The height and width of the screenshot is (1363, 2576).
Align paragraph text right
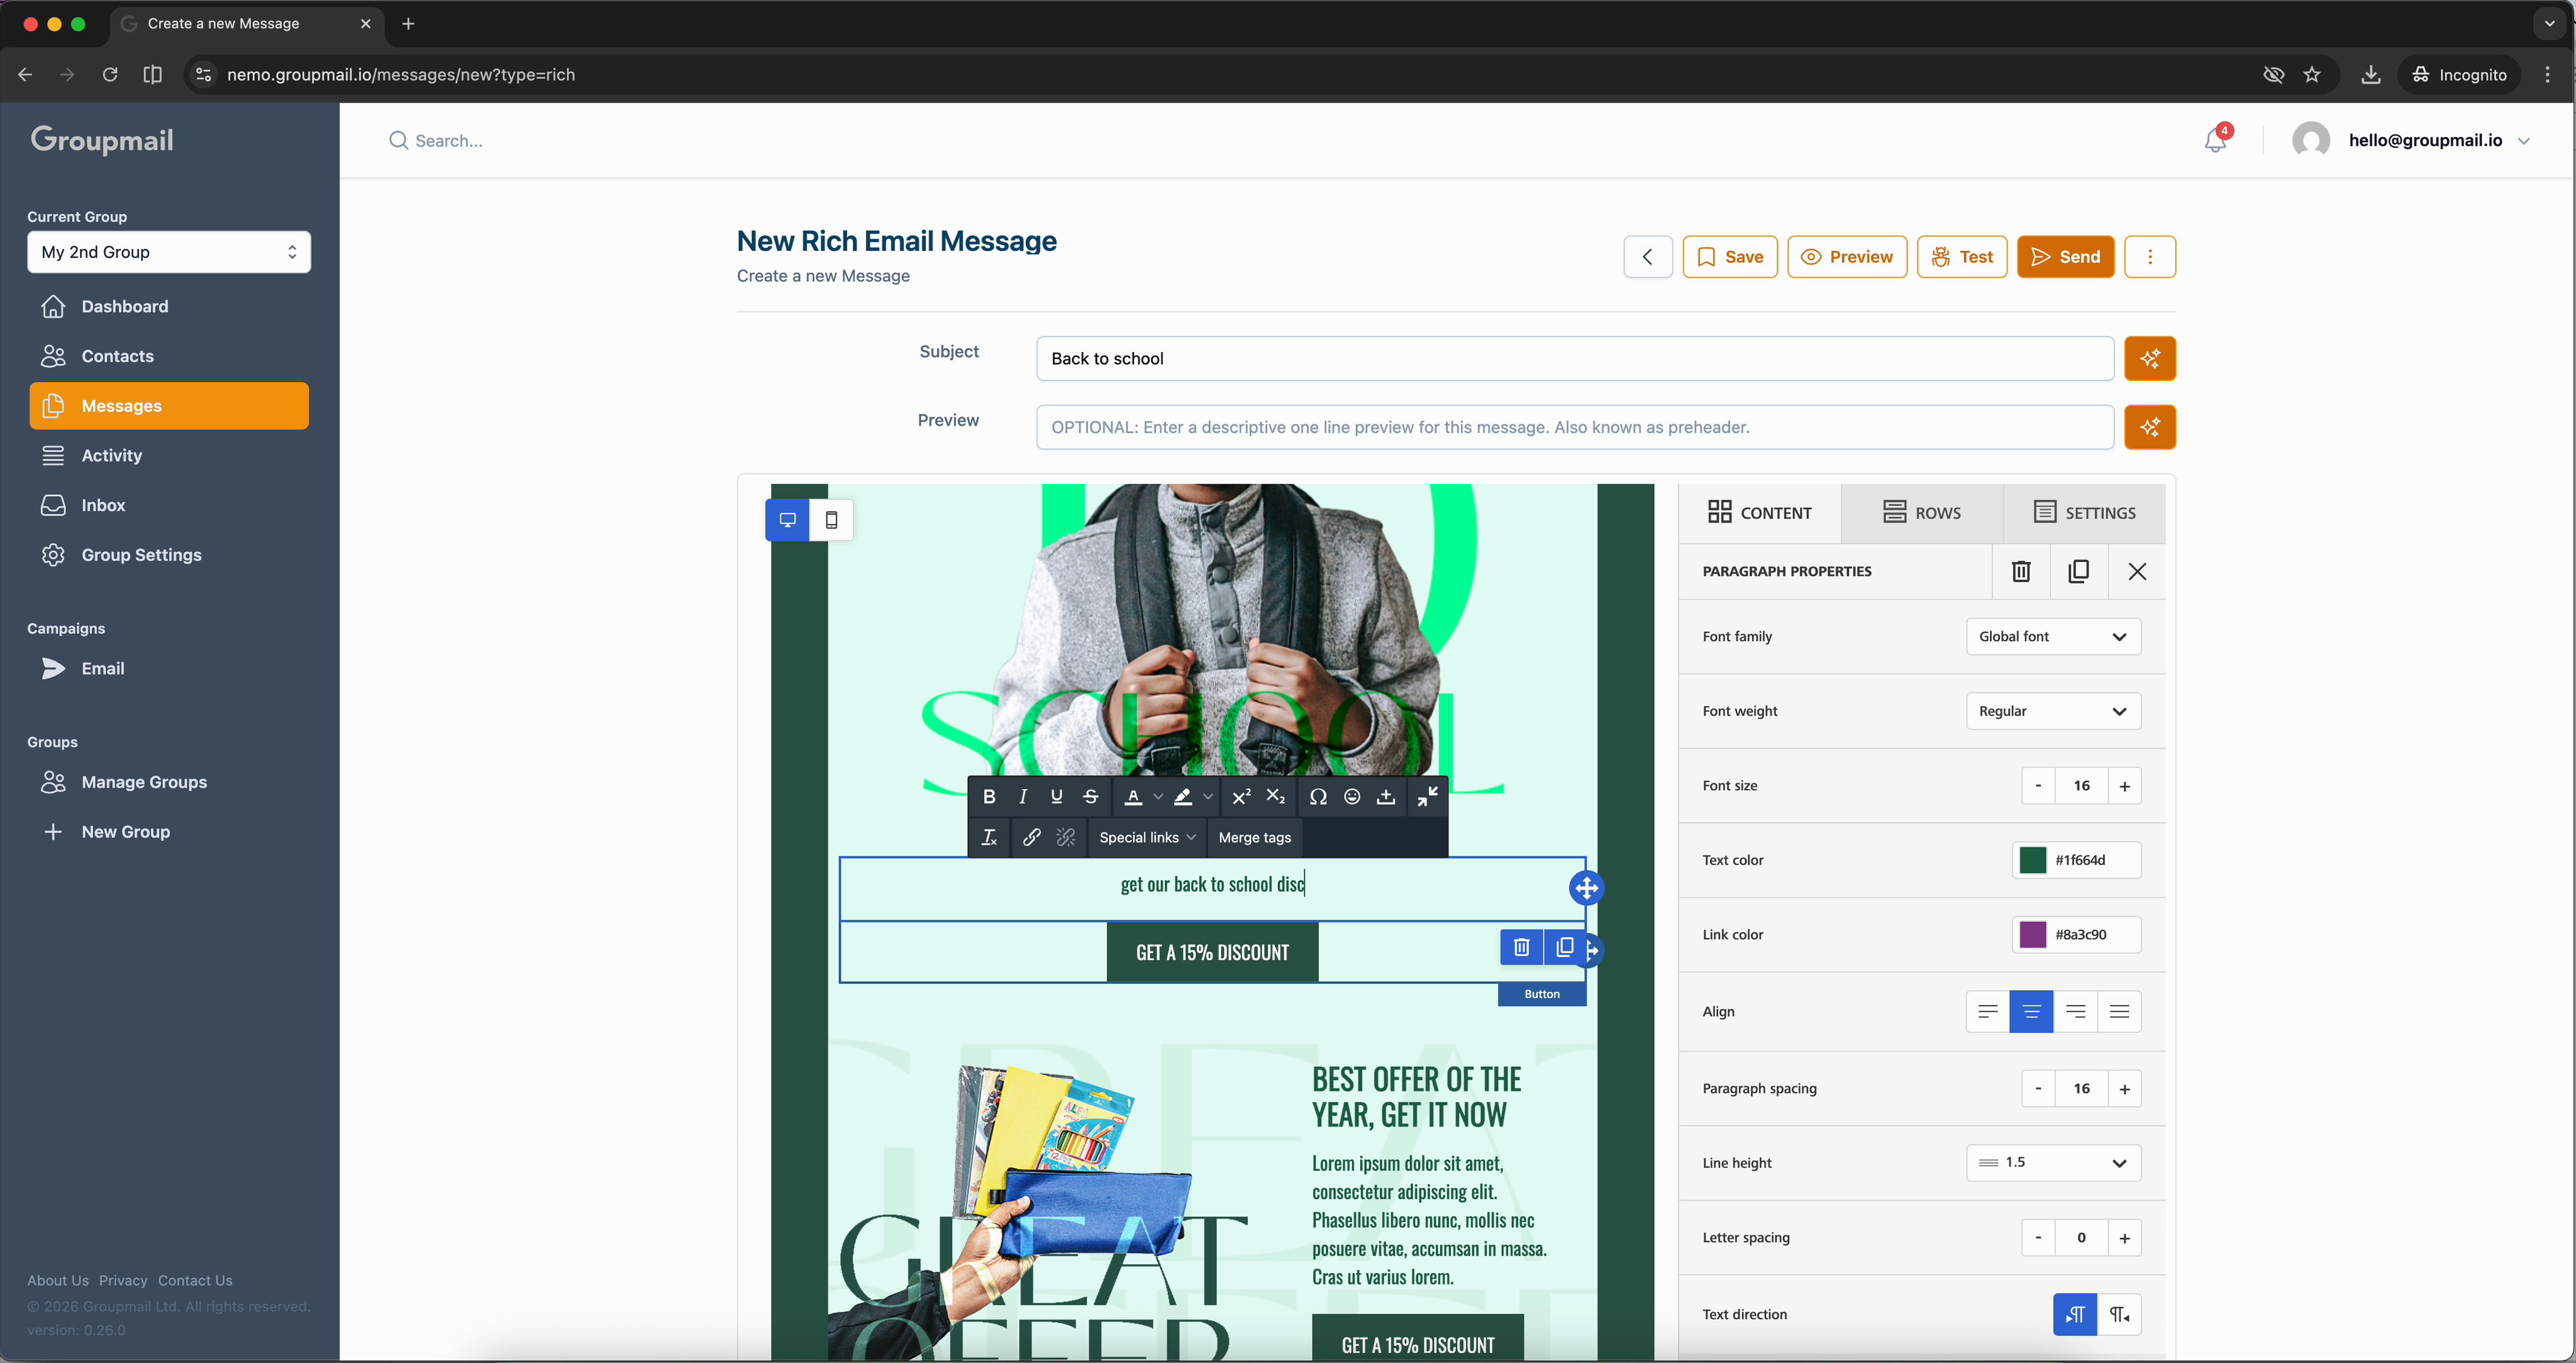[x=2075, y=1011]
